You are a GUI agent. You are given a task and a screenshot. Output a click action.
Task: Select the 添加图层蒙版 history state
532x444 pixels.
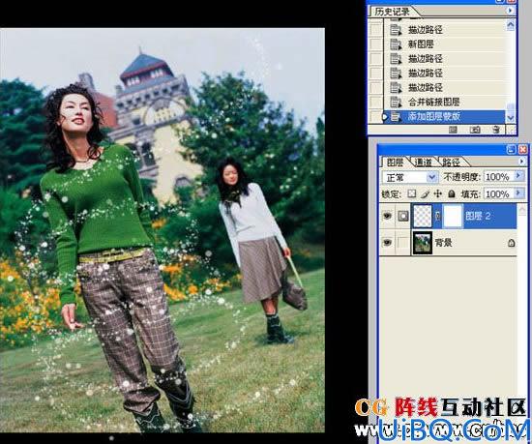(x=434, y=116)
